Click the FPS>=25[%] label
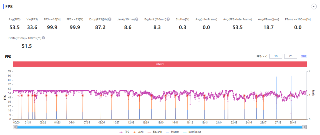 pos(75,19)
